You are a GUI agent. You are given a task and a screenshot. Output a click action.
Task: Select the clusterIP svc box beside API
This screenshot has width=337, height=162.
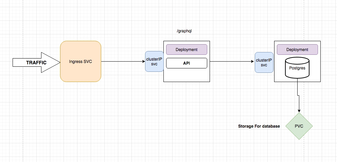154,61
